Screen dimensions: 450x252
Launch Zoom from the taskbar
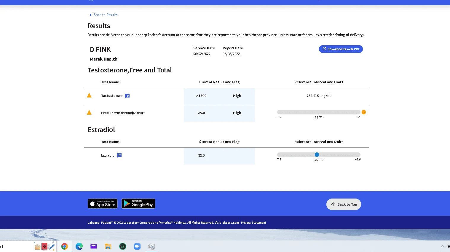tap(137, 246)
